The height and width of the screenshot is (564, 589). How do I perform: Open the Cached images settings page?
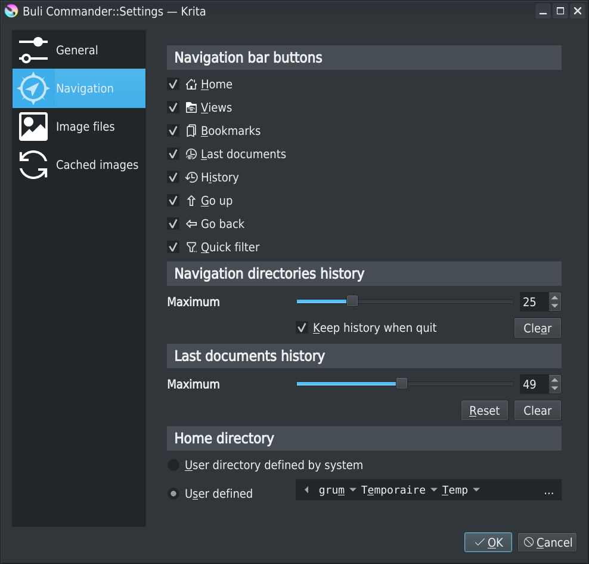pos(97,165)
